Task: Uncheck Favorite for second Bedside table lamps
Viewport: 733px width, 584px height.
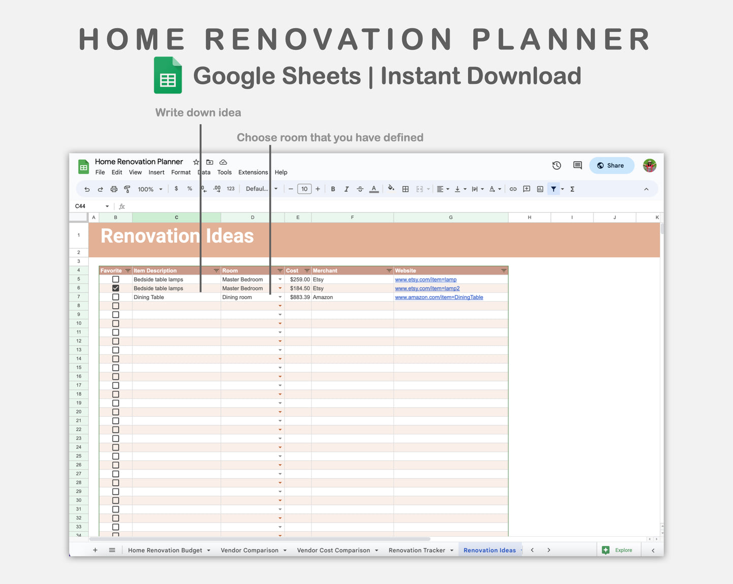Action: pos(116,288)
